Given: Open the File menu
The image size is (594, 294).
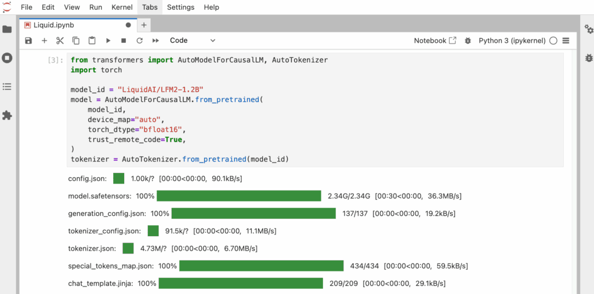Looking at the screenshot, I should (27, 7).
